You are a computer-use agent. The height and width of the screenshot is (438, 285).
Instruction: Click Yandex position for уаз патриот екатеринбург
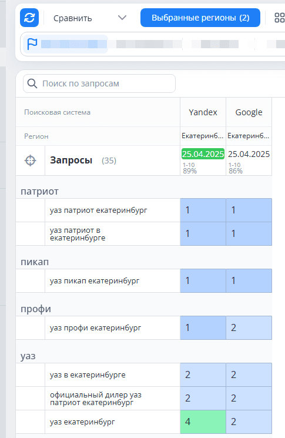click(203, 210)
